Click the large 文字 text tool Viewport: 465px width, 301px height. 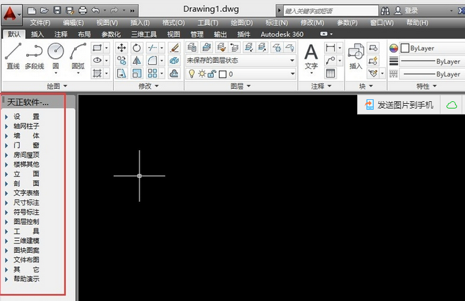pyautogui.click(x=312, y=58)
